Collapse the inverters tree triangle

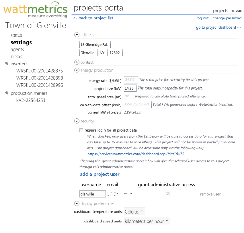click(x=6, y=63)
